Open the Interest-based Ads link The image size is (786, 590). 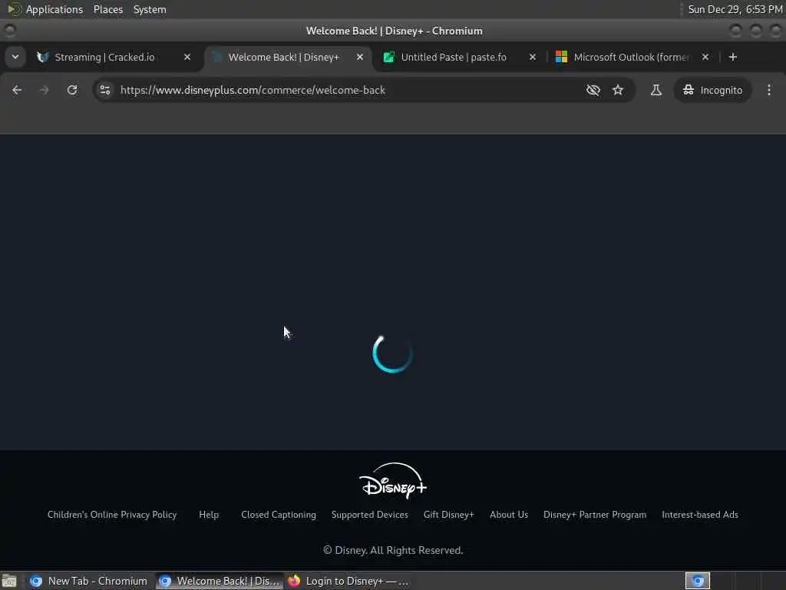click(x=700, y=515)
